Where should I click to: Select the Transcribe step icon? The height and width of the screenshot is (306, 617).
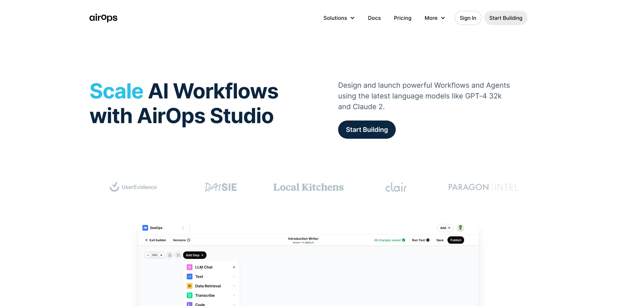coord(189,295)
